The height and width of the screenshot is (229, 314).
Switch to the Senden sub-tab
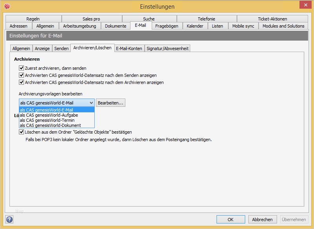pyautogui.click(x=61, y=48)
